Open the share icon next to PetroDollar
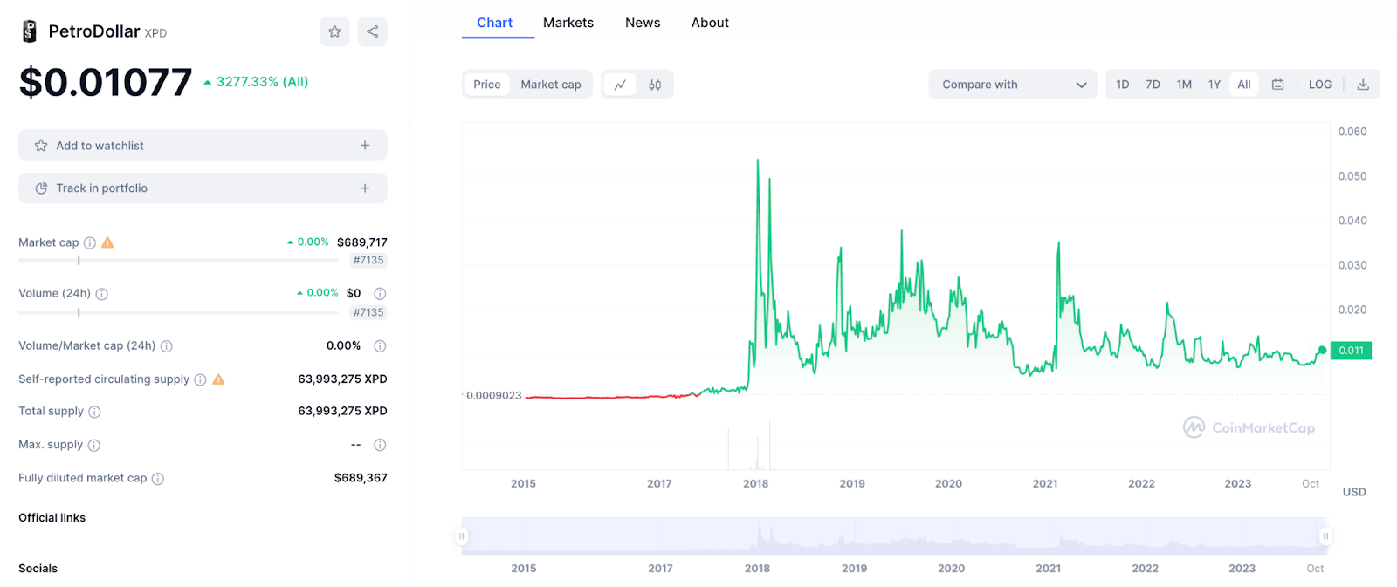Viewport: 1397px width, 587px height. click(373, 31)
